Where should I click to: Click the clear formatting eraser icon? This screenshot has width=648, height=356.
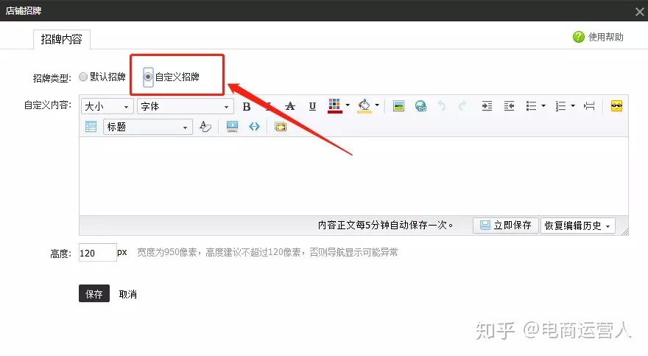pyautogui.click(x=205, y=127)
